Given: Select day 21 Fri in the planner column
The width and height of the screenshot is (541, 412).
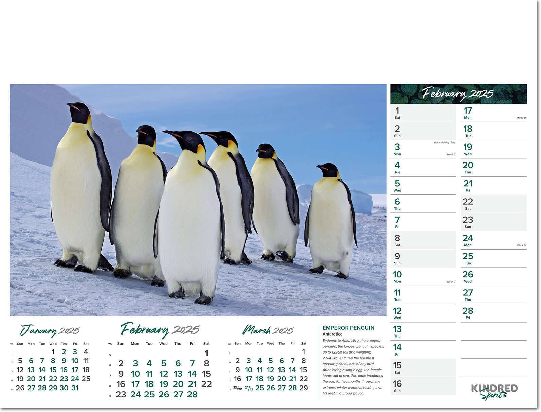Looking at the screenshot, I should tap(494, 186).
